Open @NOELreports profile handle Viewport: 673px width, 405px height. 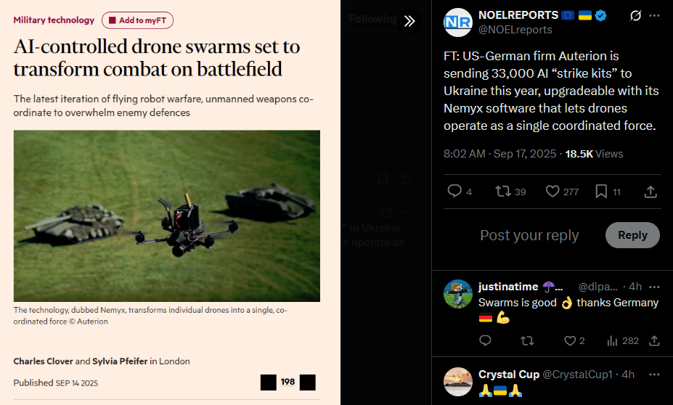[x=515, y=30]
